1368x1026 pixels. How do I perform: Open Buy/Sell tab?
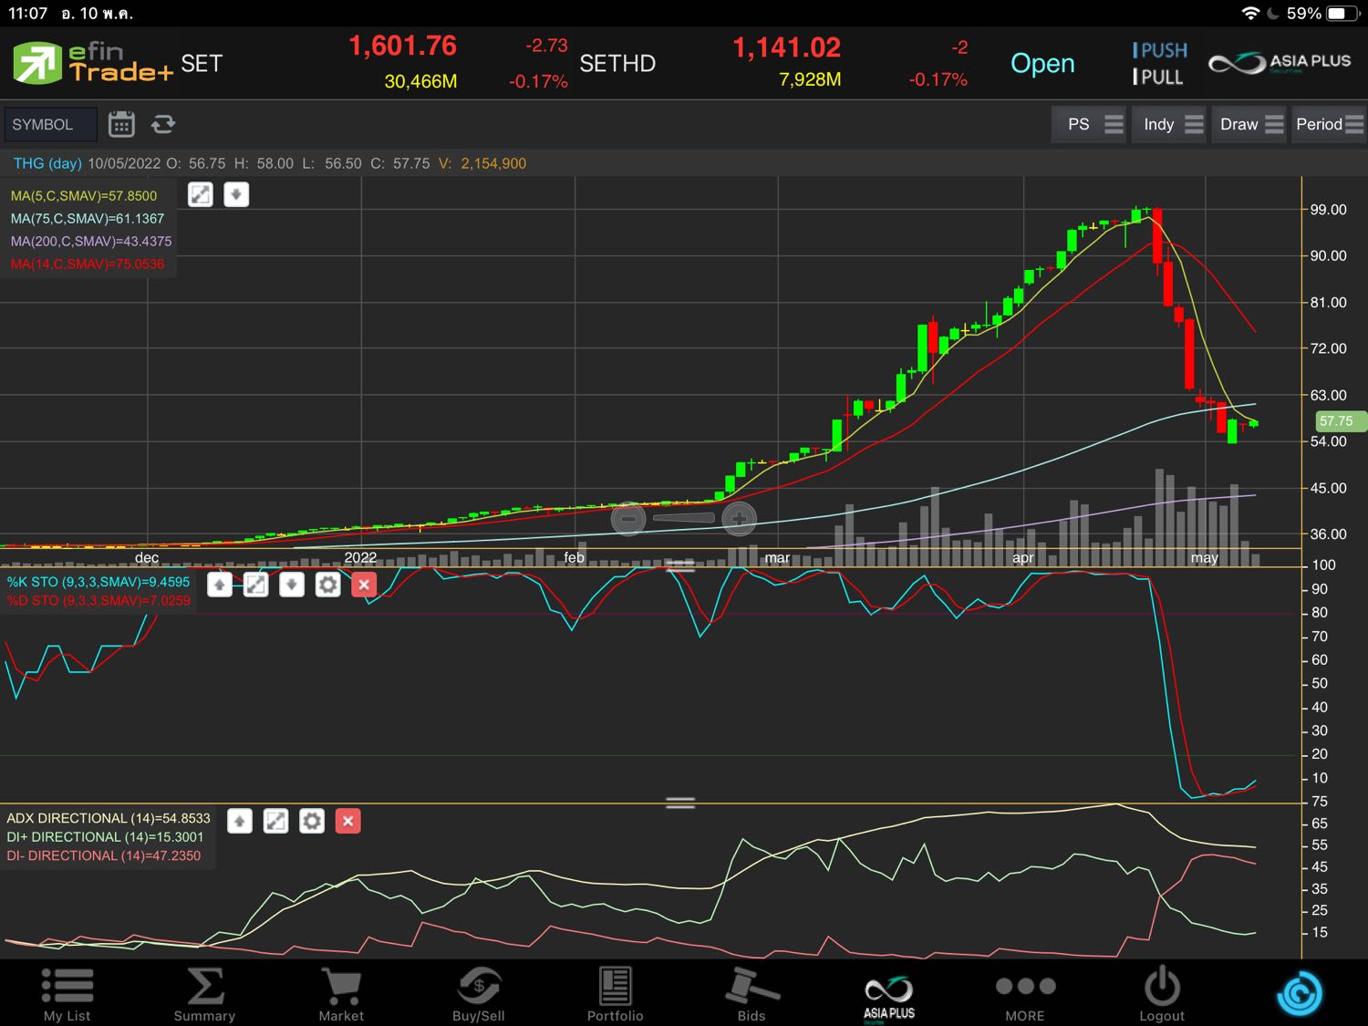point(479,994)
